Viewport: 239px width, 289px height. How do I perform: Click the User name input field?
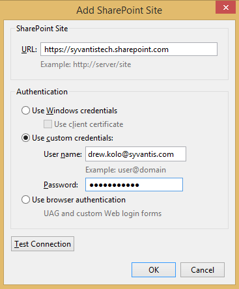click(135, 154)
